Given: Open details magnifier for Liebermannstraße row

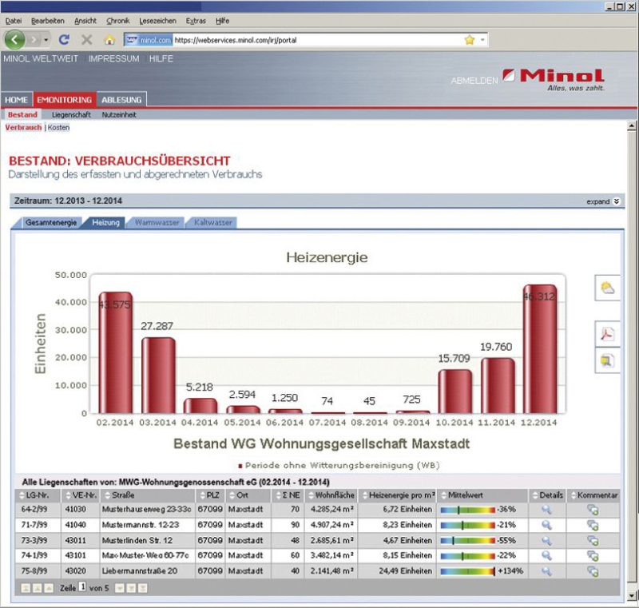Looking at the screenshot, I should [x=546, y=571].
